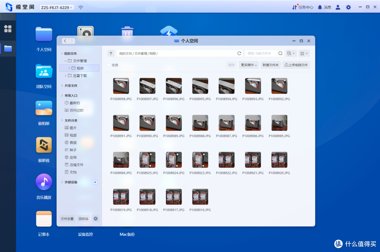The image size is (380, 252).
Task: Select 访问过的 in the sidebar
Action: coord(74,110)
